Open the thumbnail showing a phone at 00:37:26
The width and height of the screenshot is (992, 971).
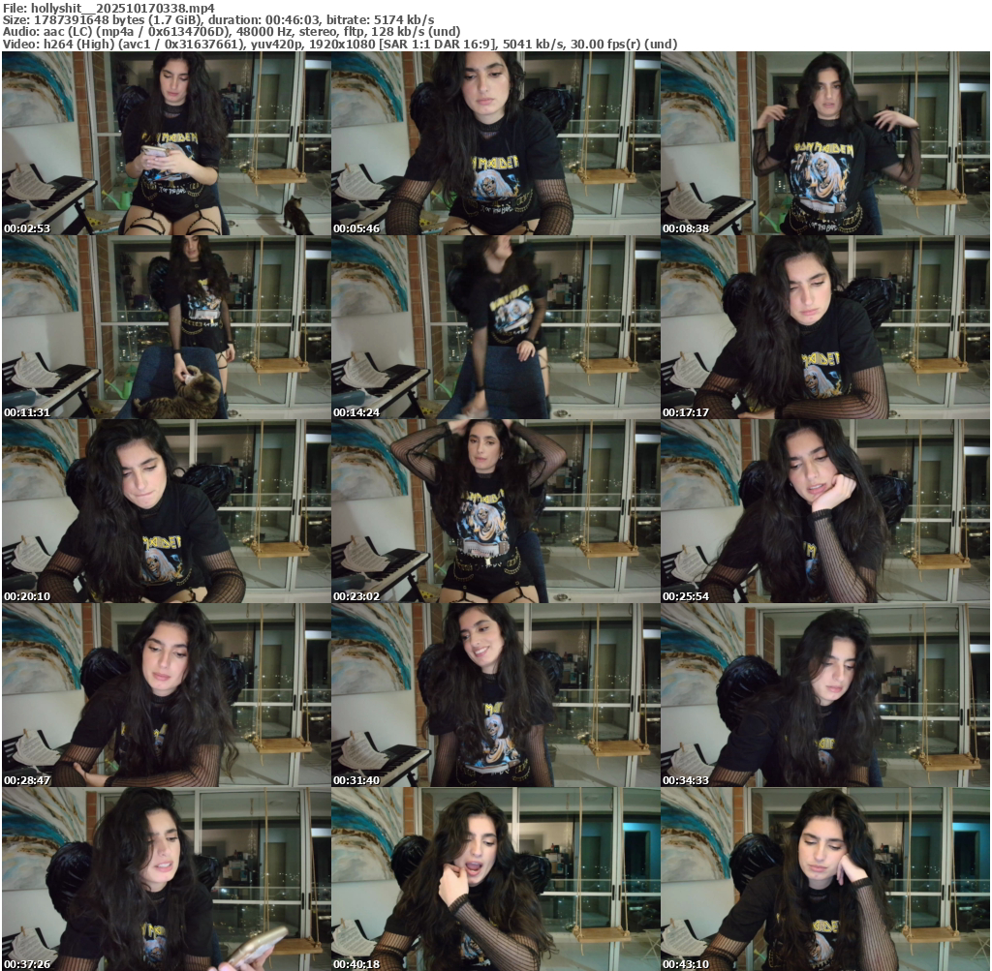coord(166,879)
